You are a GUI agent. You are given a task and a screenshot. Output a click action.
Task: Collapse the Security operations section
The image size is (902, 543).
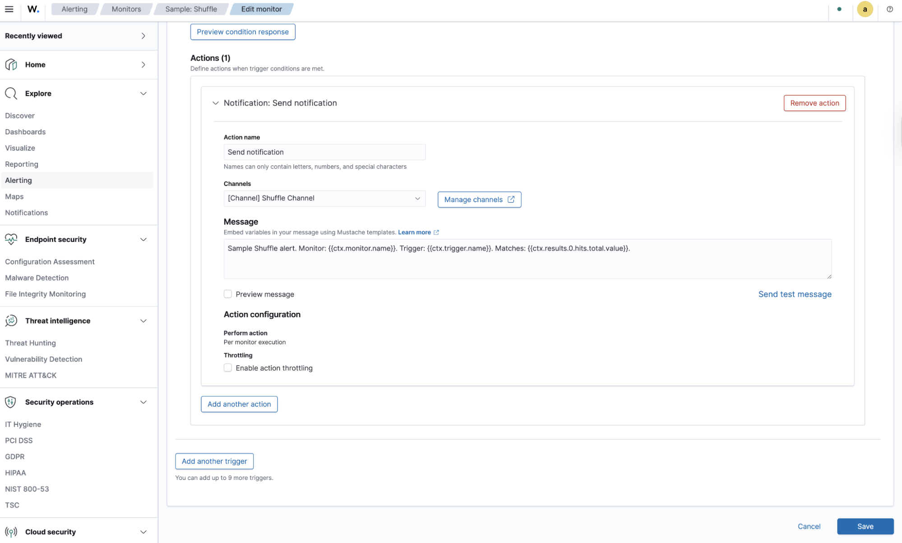143,402
